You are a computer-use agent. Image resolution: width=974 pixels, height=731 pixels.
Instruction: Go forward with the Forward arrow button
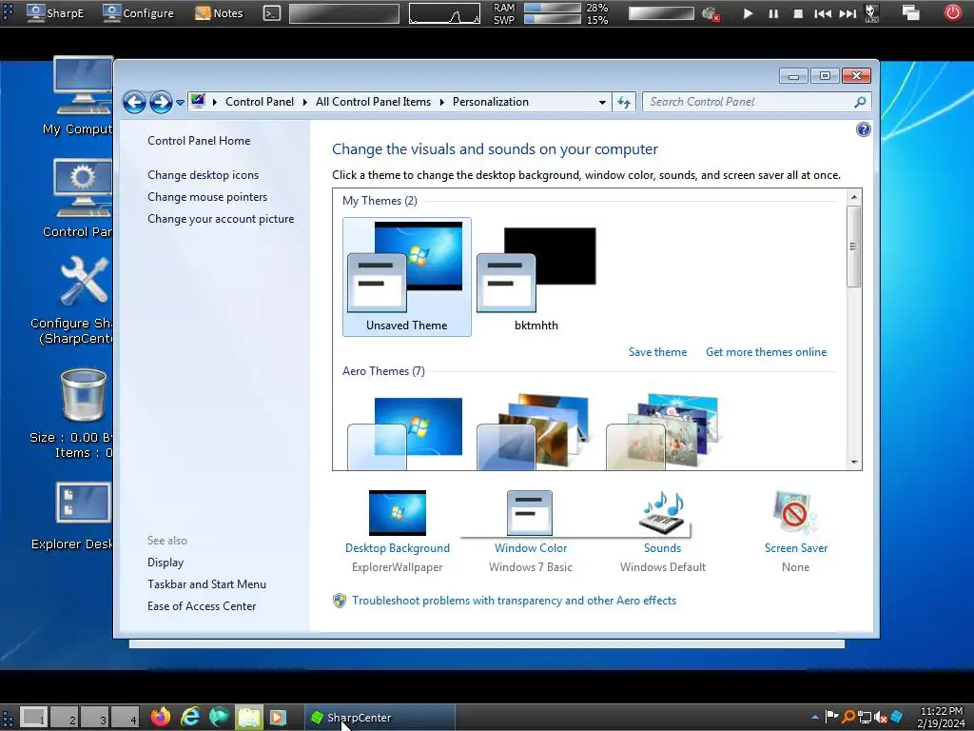pyautogui.click(x=161, y=102)
